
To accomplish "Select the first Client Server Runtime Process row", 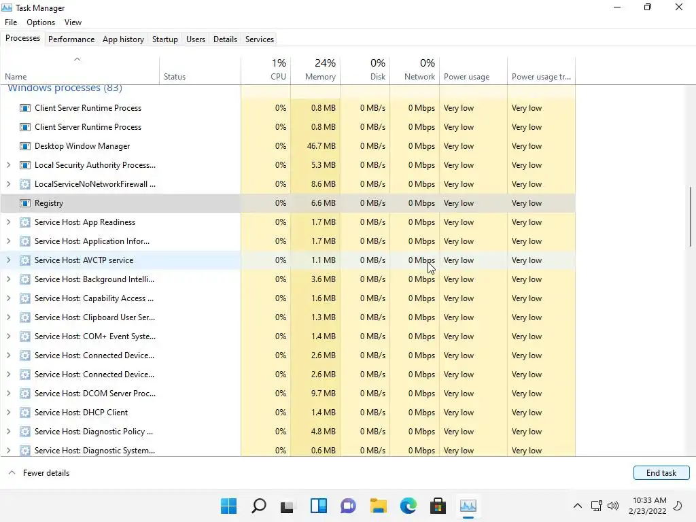I will (x=288, y=108).
